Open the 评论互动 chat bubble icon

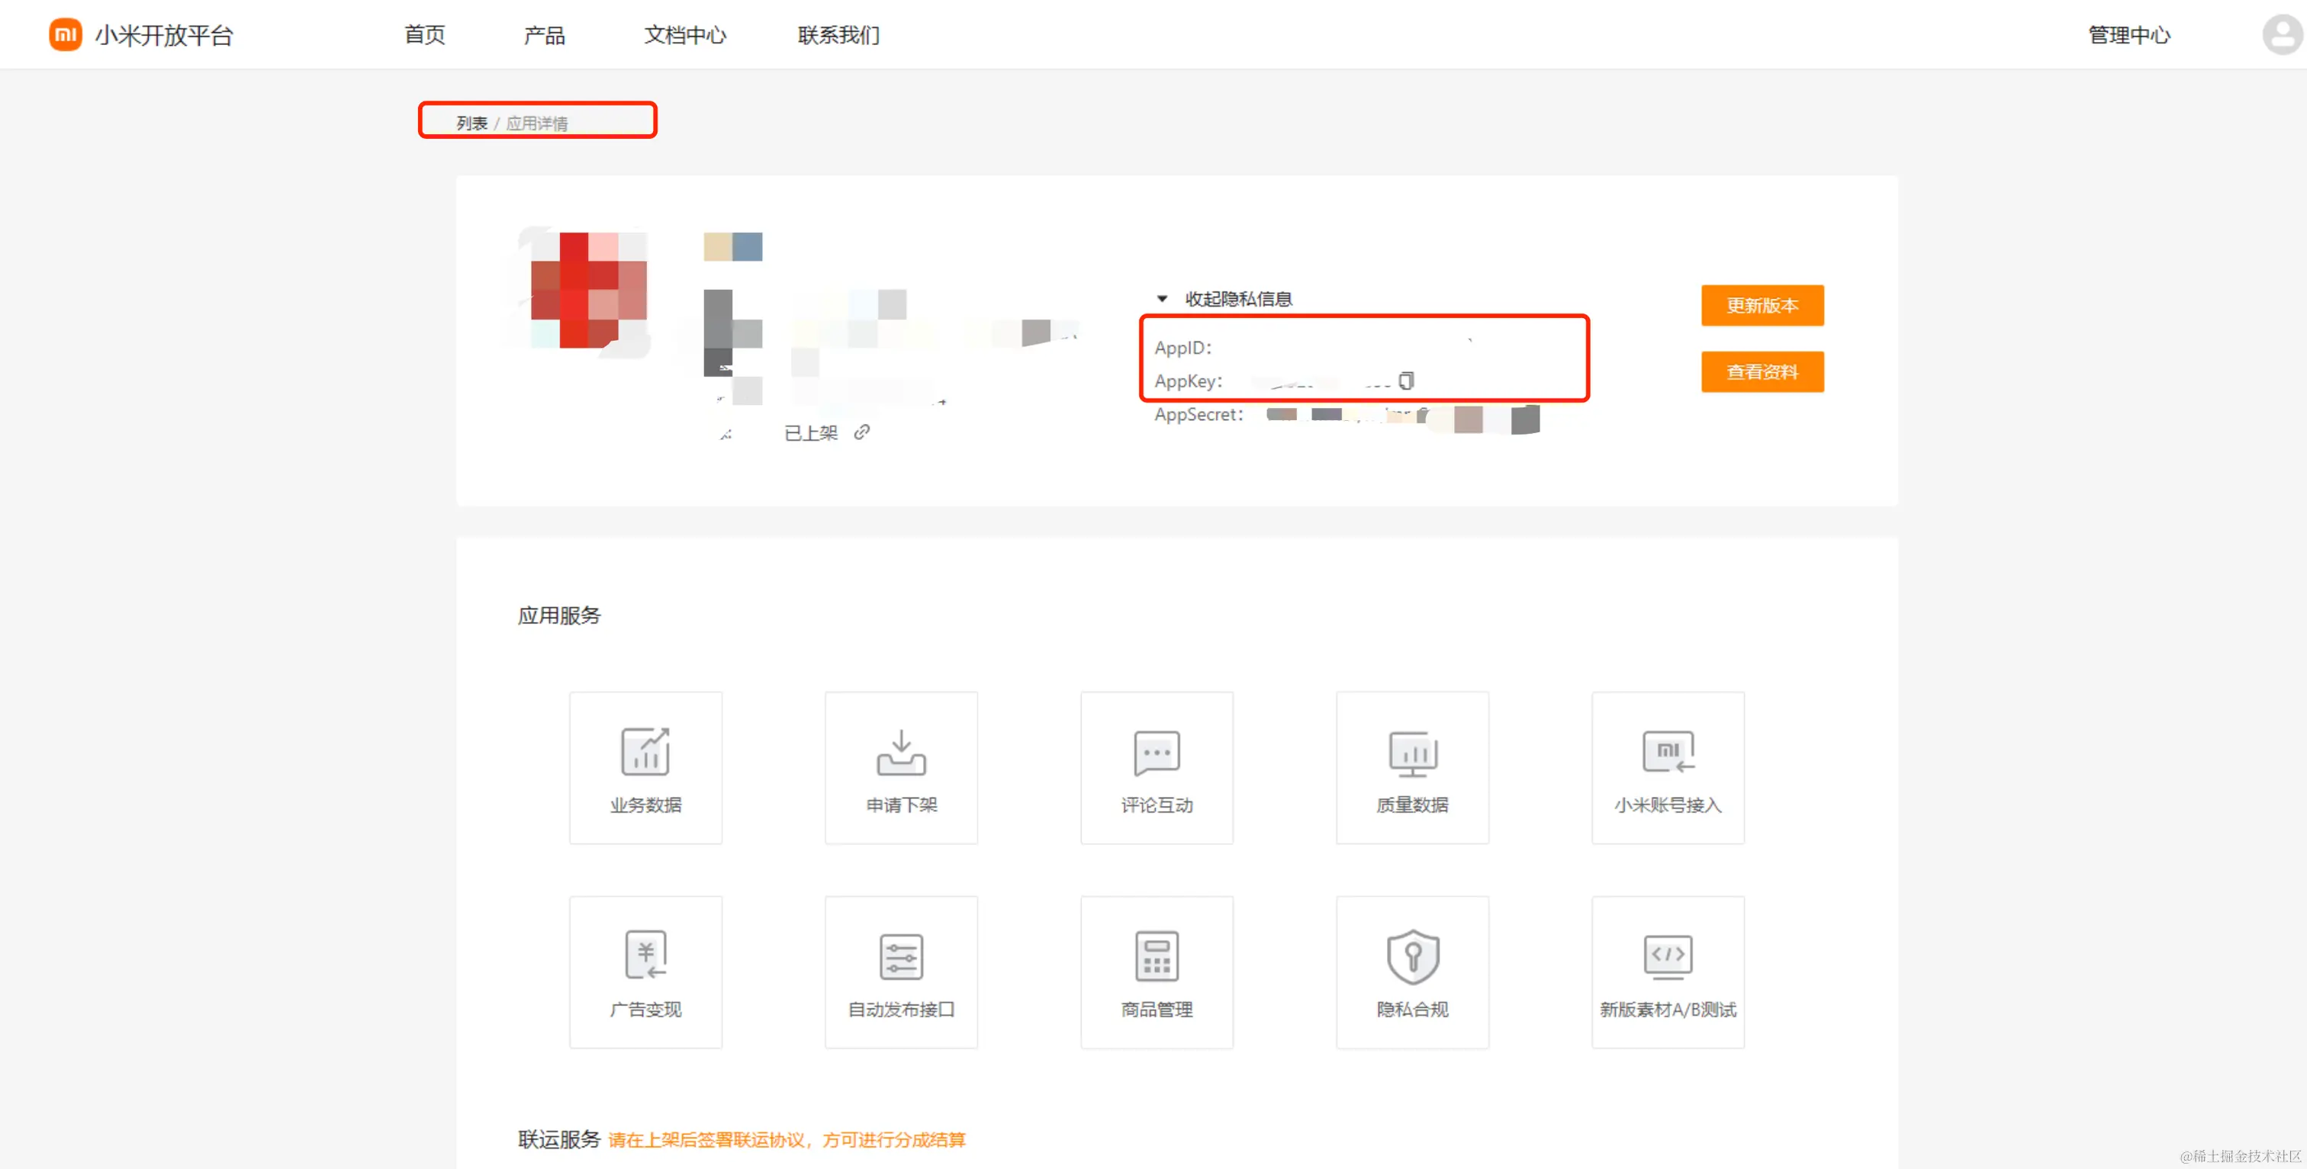point(1157,753)
